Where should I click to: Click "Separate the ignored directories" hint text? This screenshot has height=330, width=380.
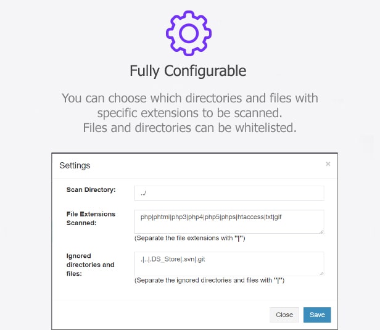tap(209, 280)
